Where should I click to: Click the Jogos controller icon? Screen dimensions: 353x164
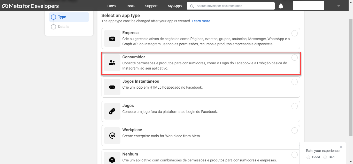(x=112, y=111)
